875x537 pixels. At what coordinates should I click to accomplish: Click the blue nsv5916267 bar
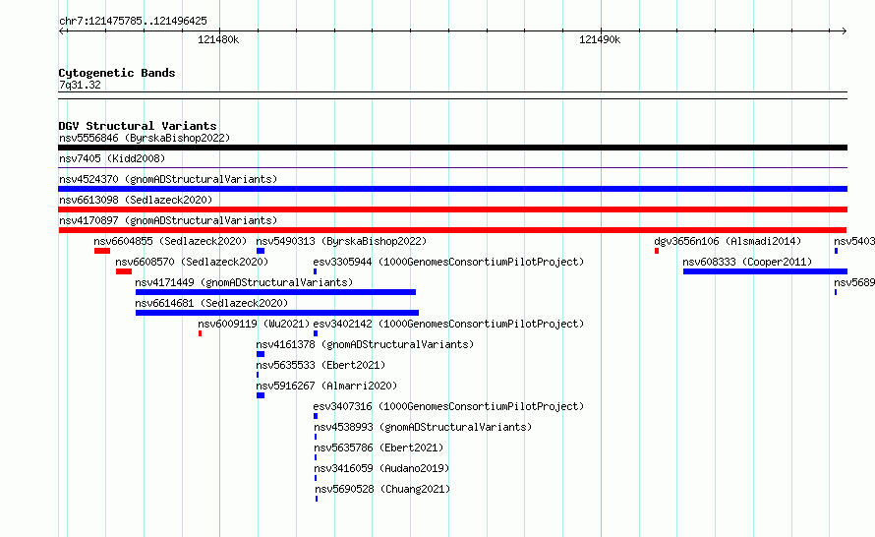[x=261, y=395]
